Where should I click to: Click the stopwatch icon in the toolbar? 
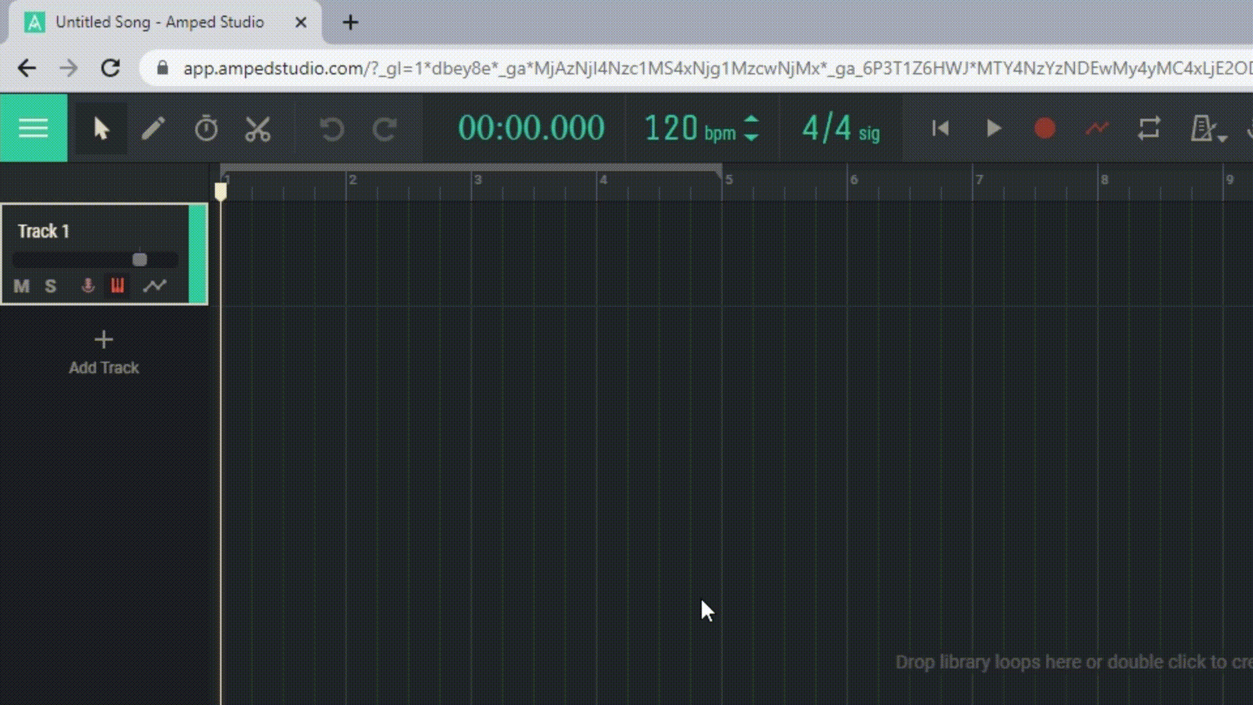tap(206, 128)
